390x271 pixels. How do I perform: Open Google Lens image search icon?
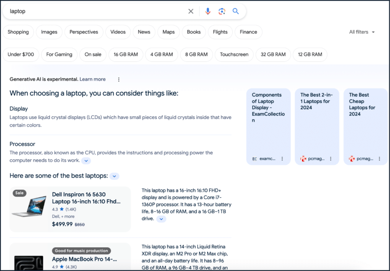pyautogui.click(x=221, y=11)
